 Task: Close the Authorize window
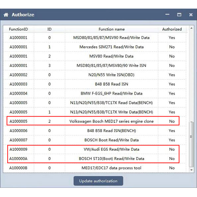coord(191,15)
